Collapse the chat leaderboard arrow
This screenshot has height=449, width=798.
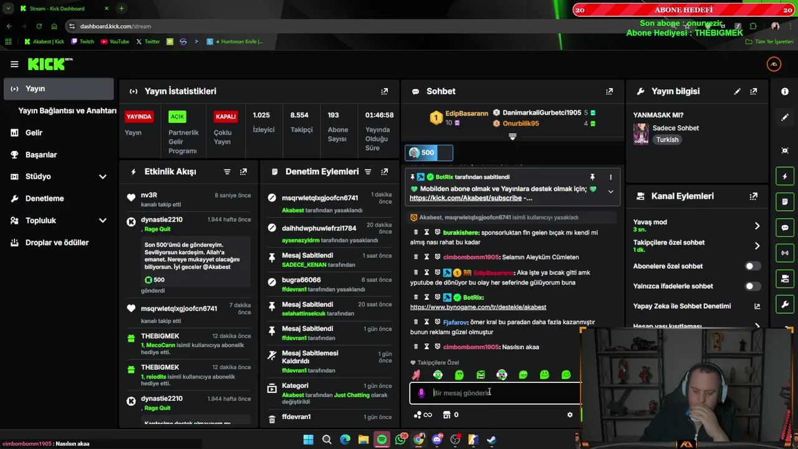[x=512, y=137]
